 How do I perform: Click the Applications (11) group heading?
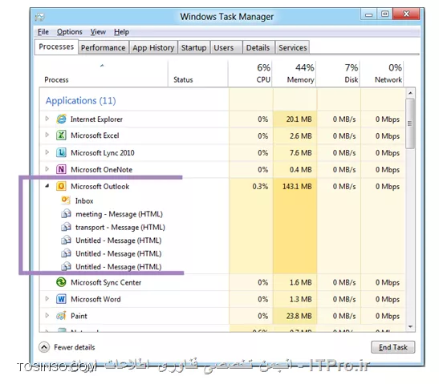coord(80,100)
